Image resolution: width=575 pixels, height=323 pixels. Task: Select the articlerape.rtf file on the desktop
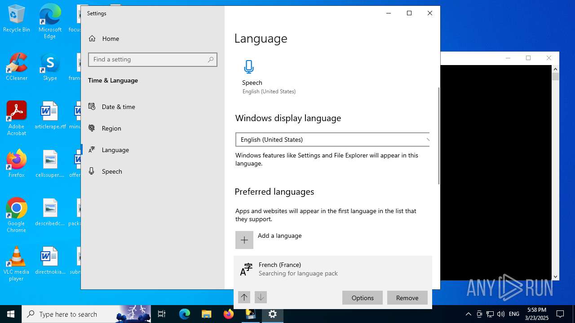pos(50,115)
